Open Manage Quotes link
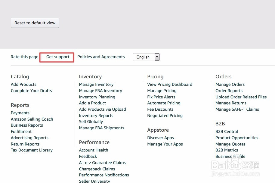Viewport: 275px width, 183px height. pyautogui.click(x=230, y=144)
